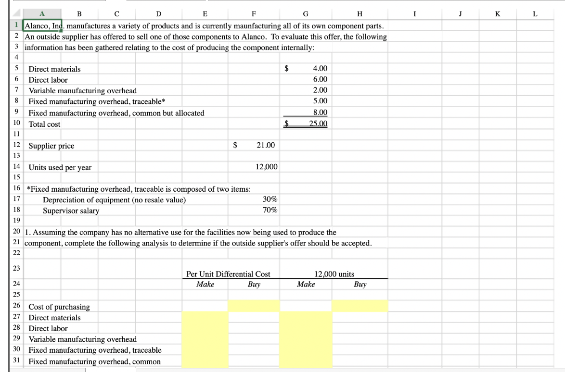Click 'Units used per year' label

pos(60,167)
